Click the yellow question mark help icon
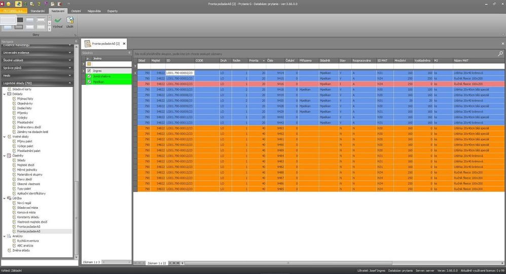Viewport: 506px width, 274px height. [x=38, y=4]
